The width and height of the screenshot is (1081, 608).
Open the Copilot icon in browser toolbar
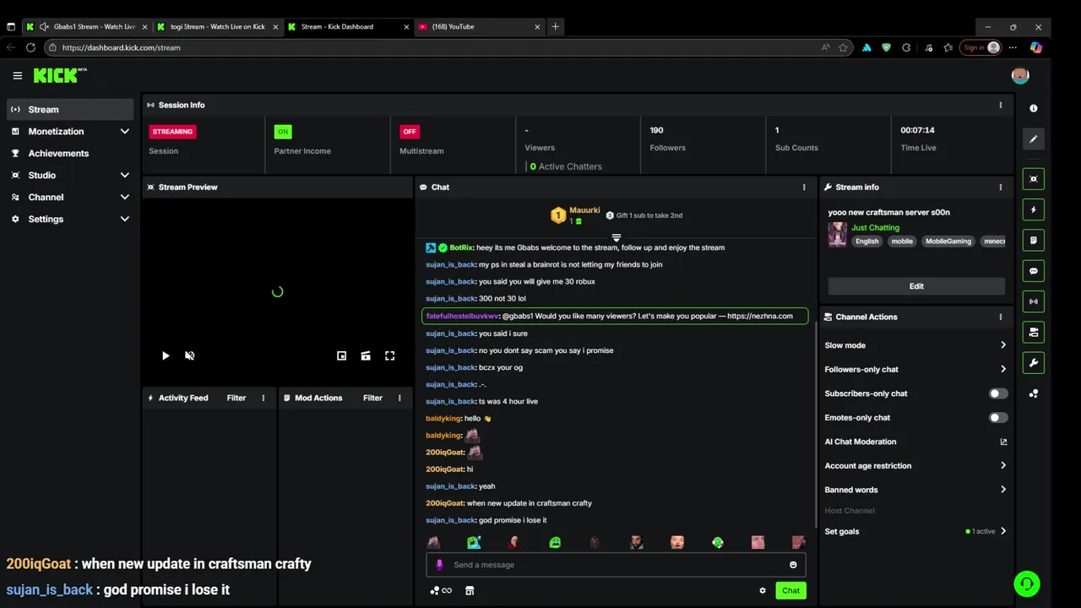coord(1036,47)
